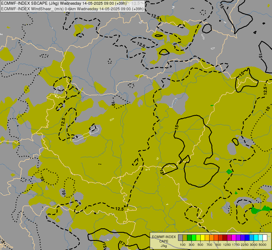Click the purple legend swatch
Image resolution: width=272 pixels, height=250 pixels.
click(238, 237)
